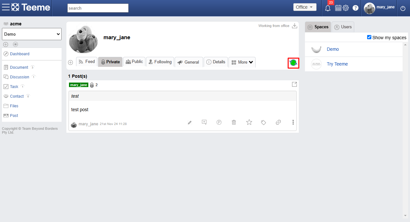
Task: Open the Following tab
Action: pyautogui.click(x=160, y=62)
